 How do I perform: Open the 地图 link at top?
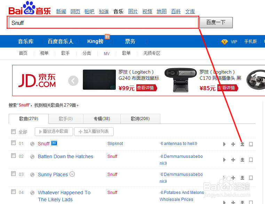tap(162, 11)
